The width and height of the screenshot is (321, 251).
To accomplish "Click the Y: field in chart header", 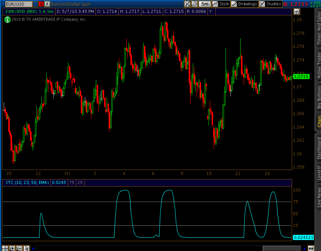I will [212, 11].
